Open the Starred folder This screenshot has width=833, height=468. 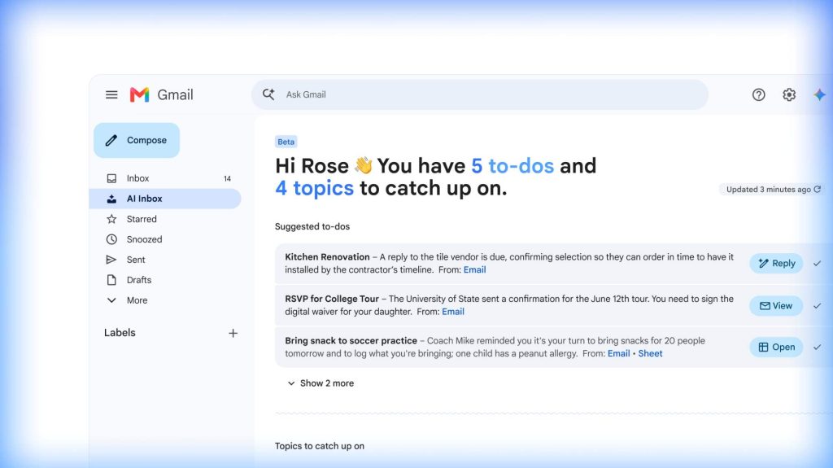tap(165, 219)
